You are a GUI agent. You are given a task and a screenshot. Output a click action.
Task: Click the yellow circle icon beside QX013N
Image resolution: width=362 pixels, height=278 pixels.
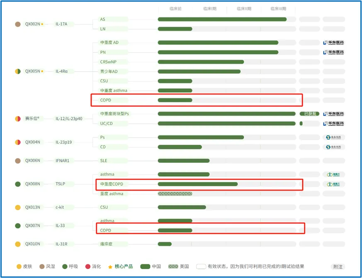(x=18, y=207)
